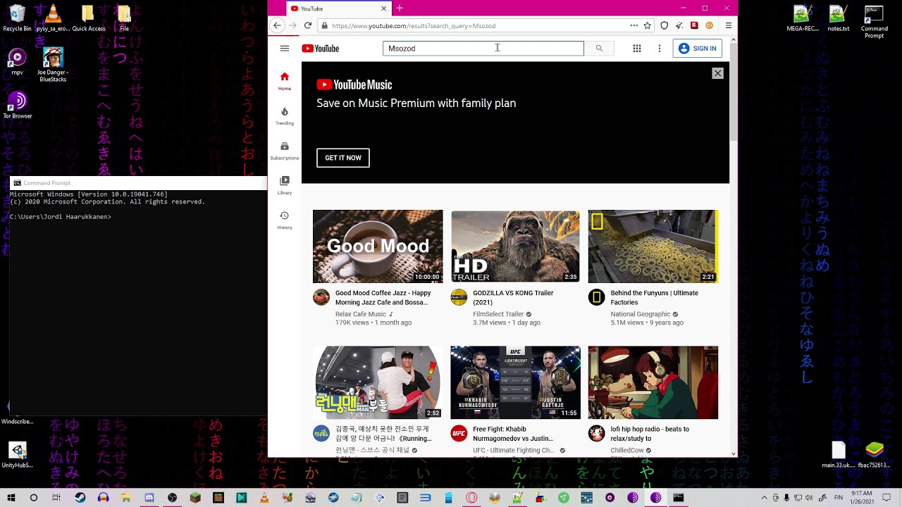This screenshot has width=902, height=507.
Task: Open Library in YouTube sidebar
Action: [x=285, y=185]
